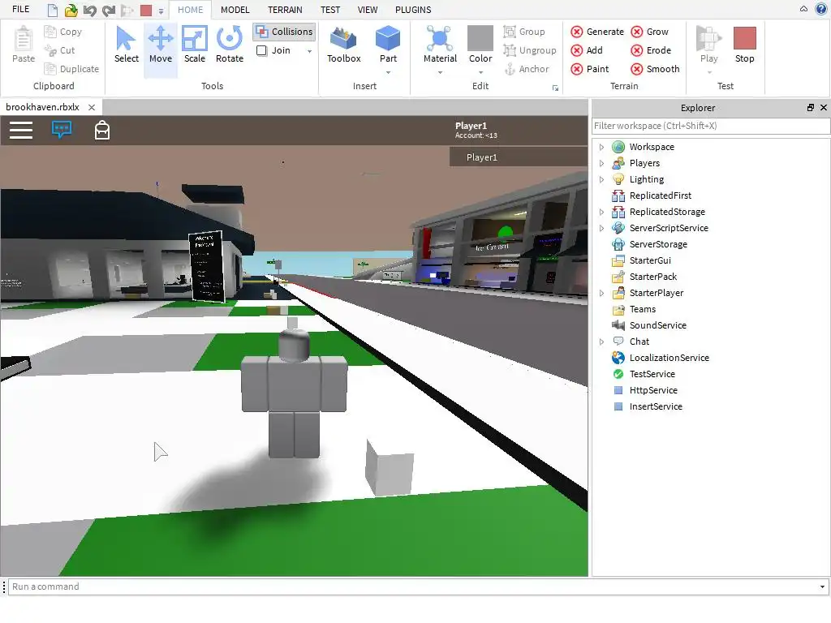The image size is (831, 623).
Task: Pick the Rotate tool
Action: tap(230, 45)
